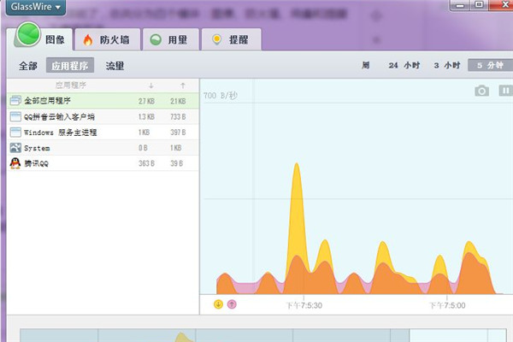
Task: Sort by download arrow column
Action: pyautogui.click(x=150, y=85)
